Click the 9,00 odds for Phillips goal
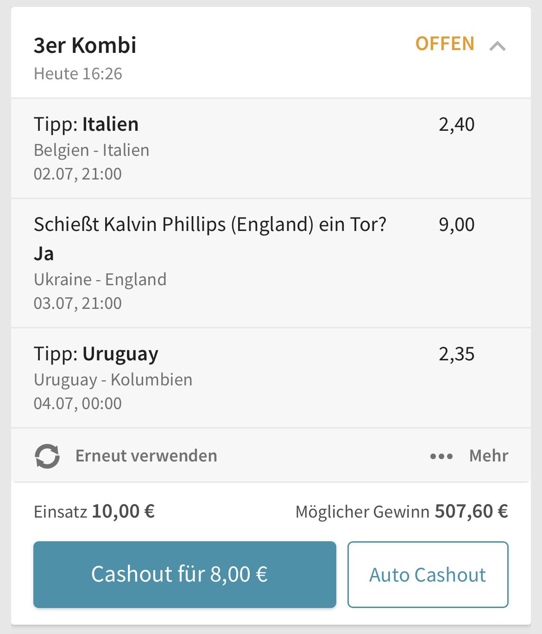The width and height of the screenshot is (542, 634). click(x=457, y=224)
